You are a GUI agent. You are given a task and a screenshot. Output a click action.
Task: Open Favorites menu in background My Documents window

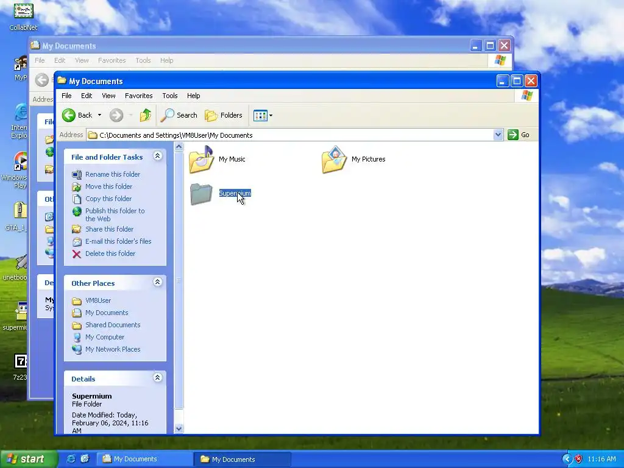[112, 60]
